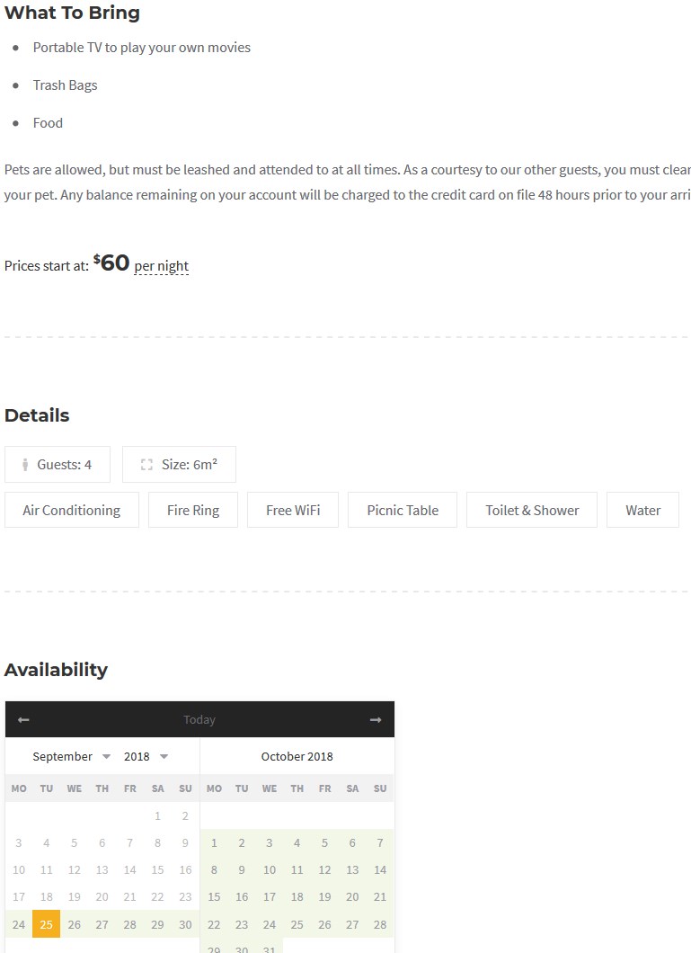Select the Fire Ring amenity tag
691x953 pixels.
click(193, 510)
